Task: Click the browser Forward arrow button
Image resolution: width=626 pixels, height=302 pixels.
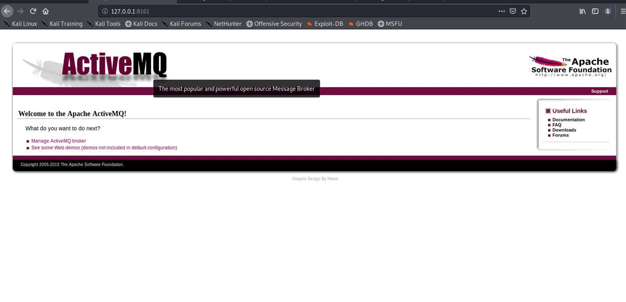Action: coord(20,11)
